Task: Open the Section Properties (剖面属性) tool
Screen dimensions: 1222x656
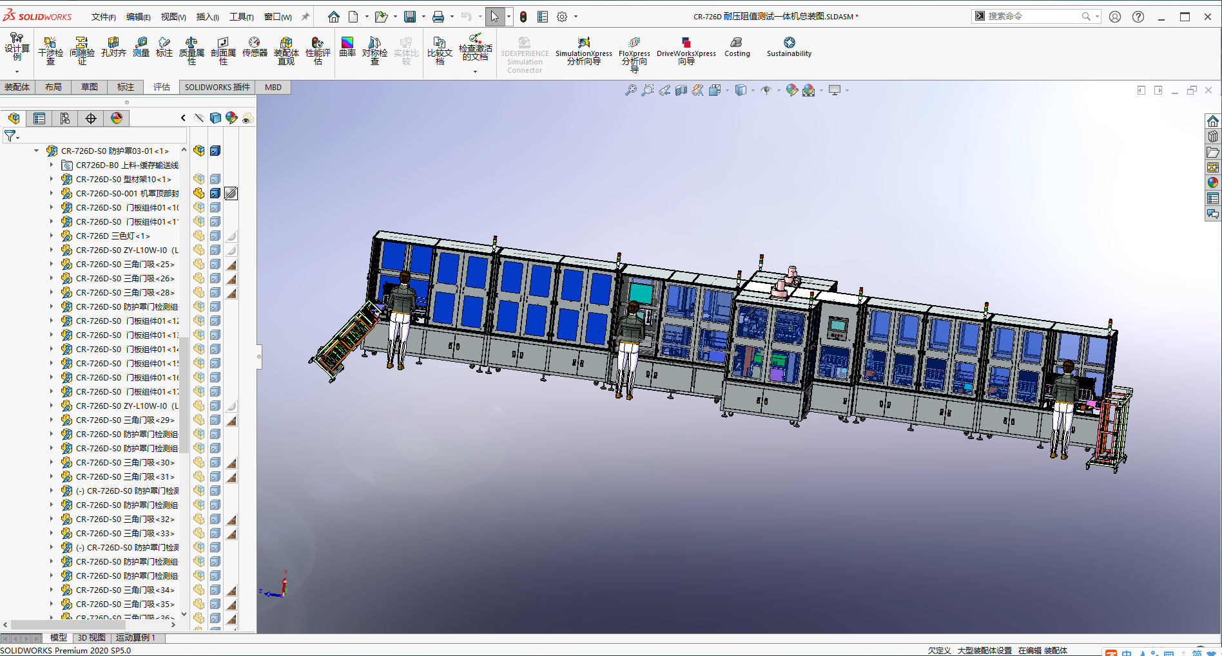Action: coord(223,50)
